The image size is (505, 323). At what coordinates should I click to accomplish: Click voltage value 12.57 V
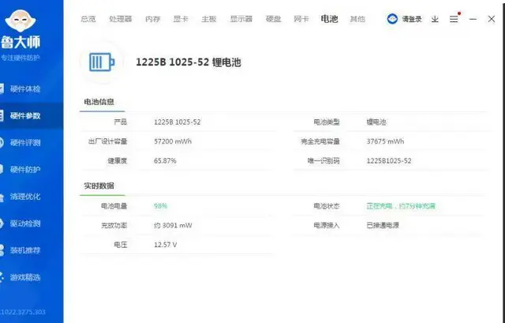pos(165,245)
